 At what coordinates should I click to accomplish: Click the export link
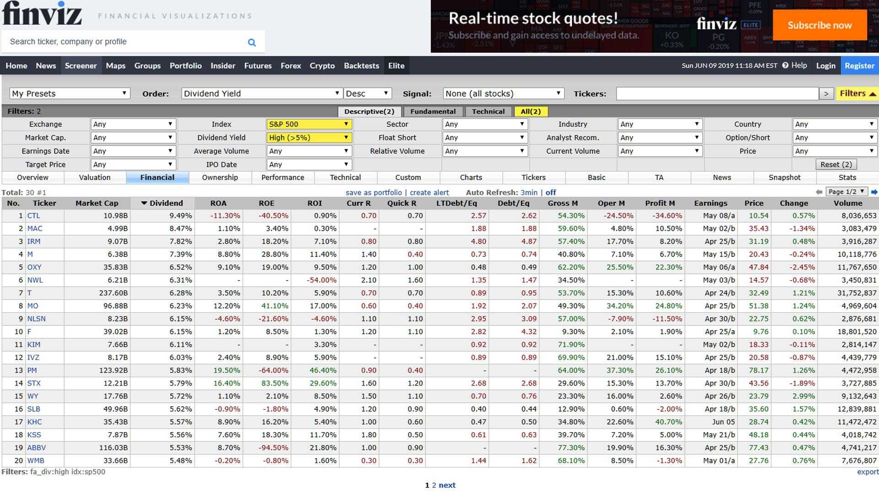pyautogui.click(x=868, y=472)
